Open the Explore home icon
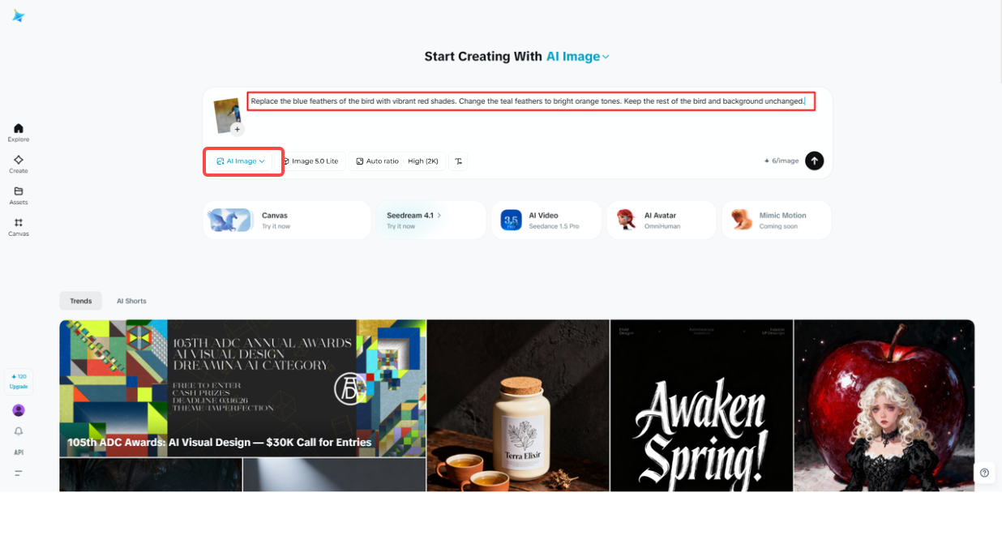The image size is (1002, 557). pos(18,132)
